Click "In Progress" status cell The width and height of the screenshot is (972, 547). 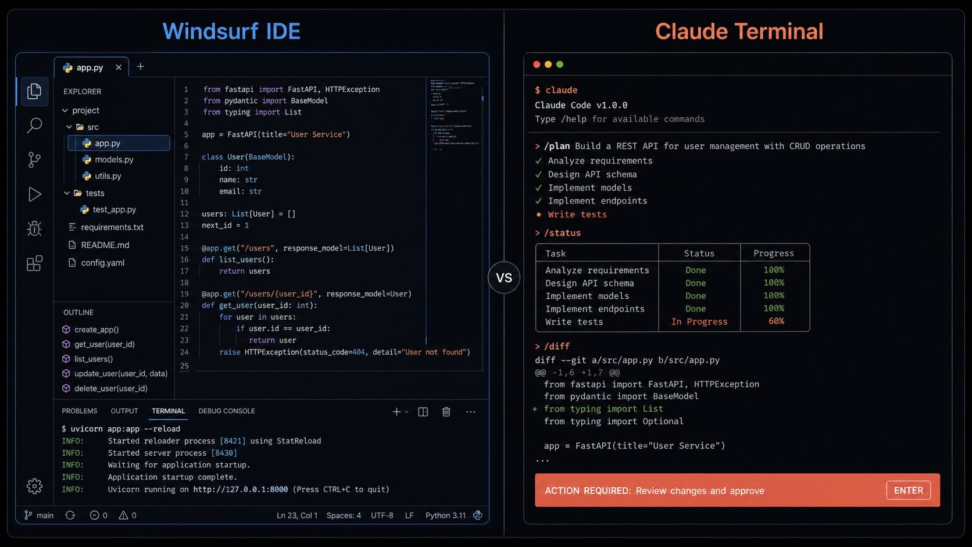tap(699, 321)
